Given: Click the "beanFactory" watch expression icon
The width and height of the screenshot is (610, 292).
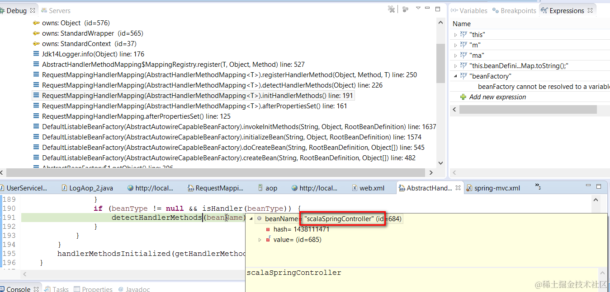Looking at the screenshot, I should click(x=463, y=75).
